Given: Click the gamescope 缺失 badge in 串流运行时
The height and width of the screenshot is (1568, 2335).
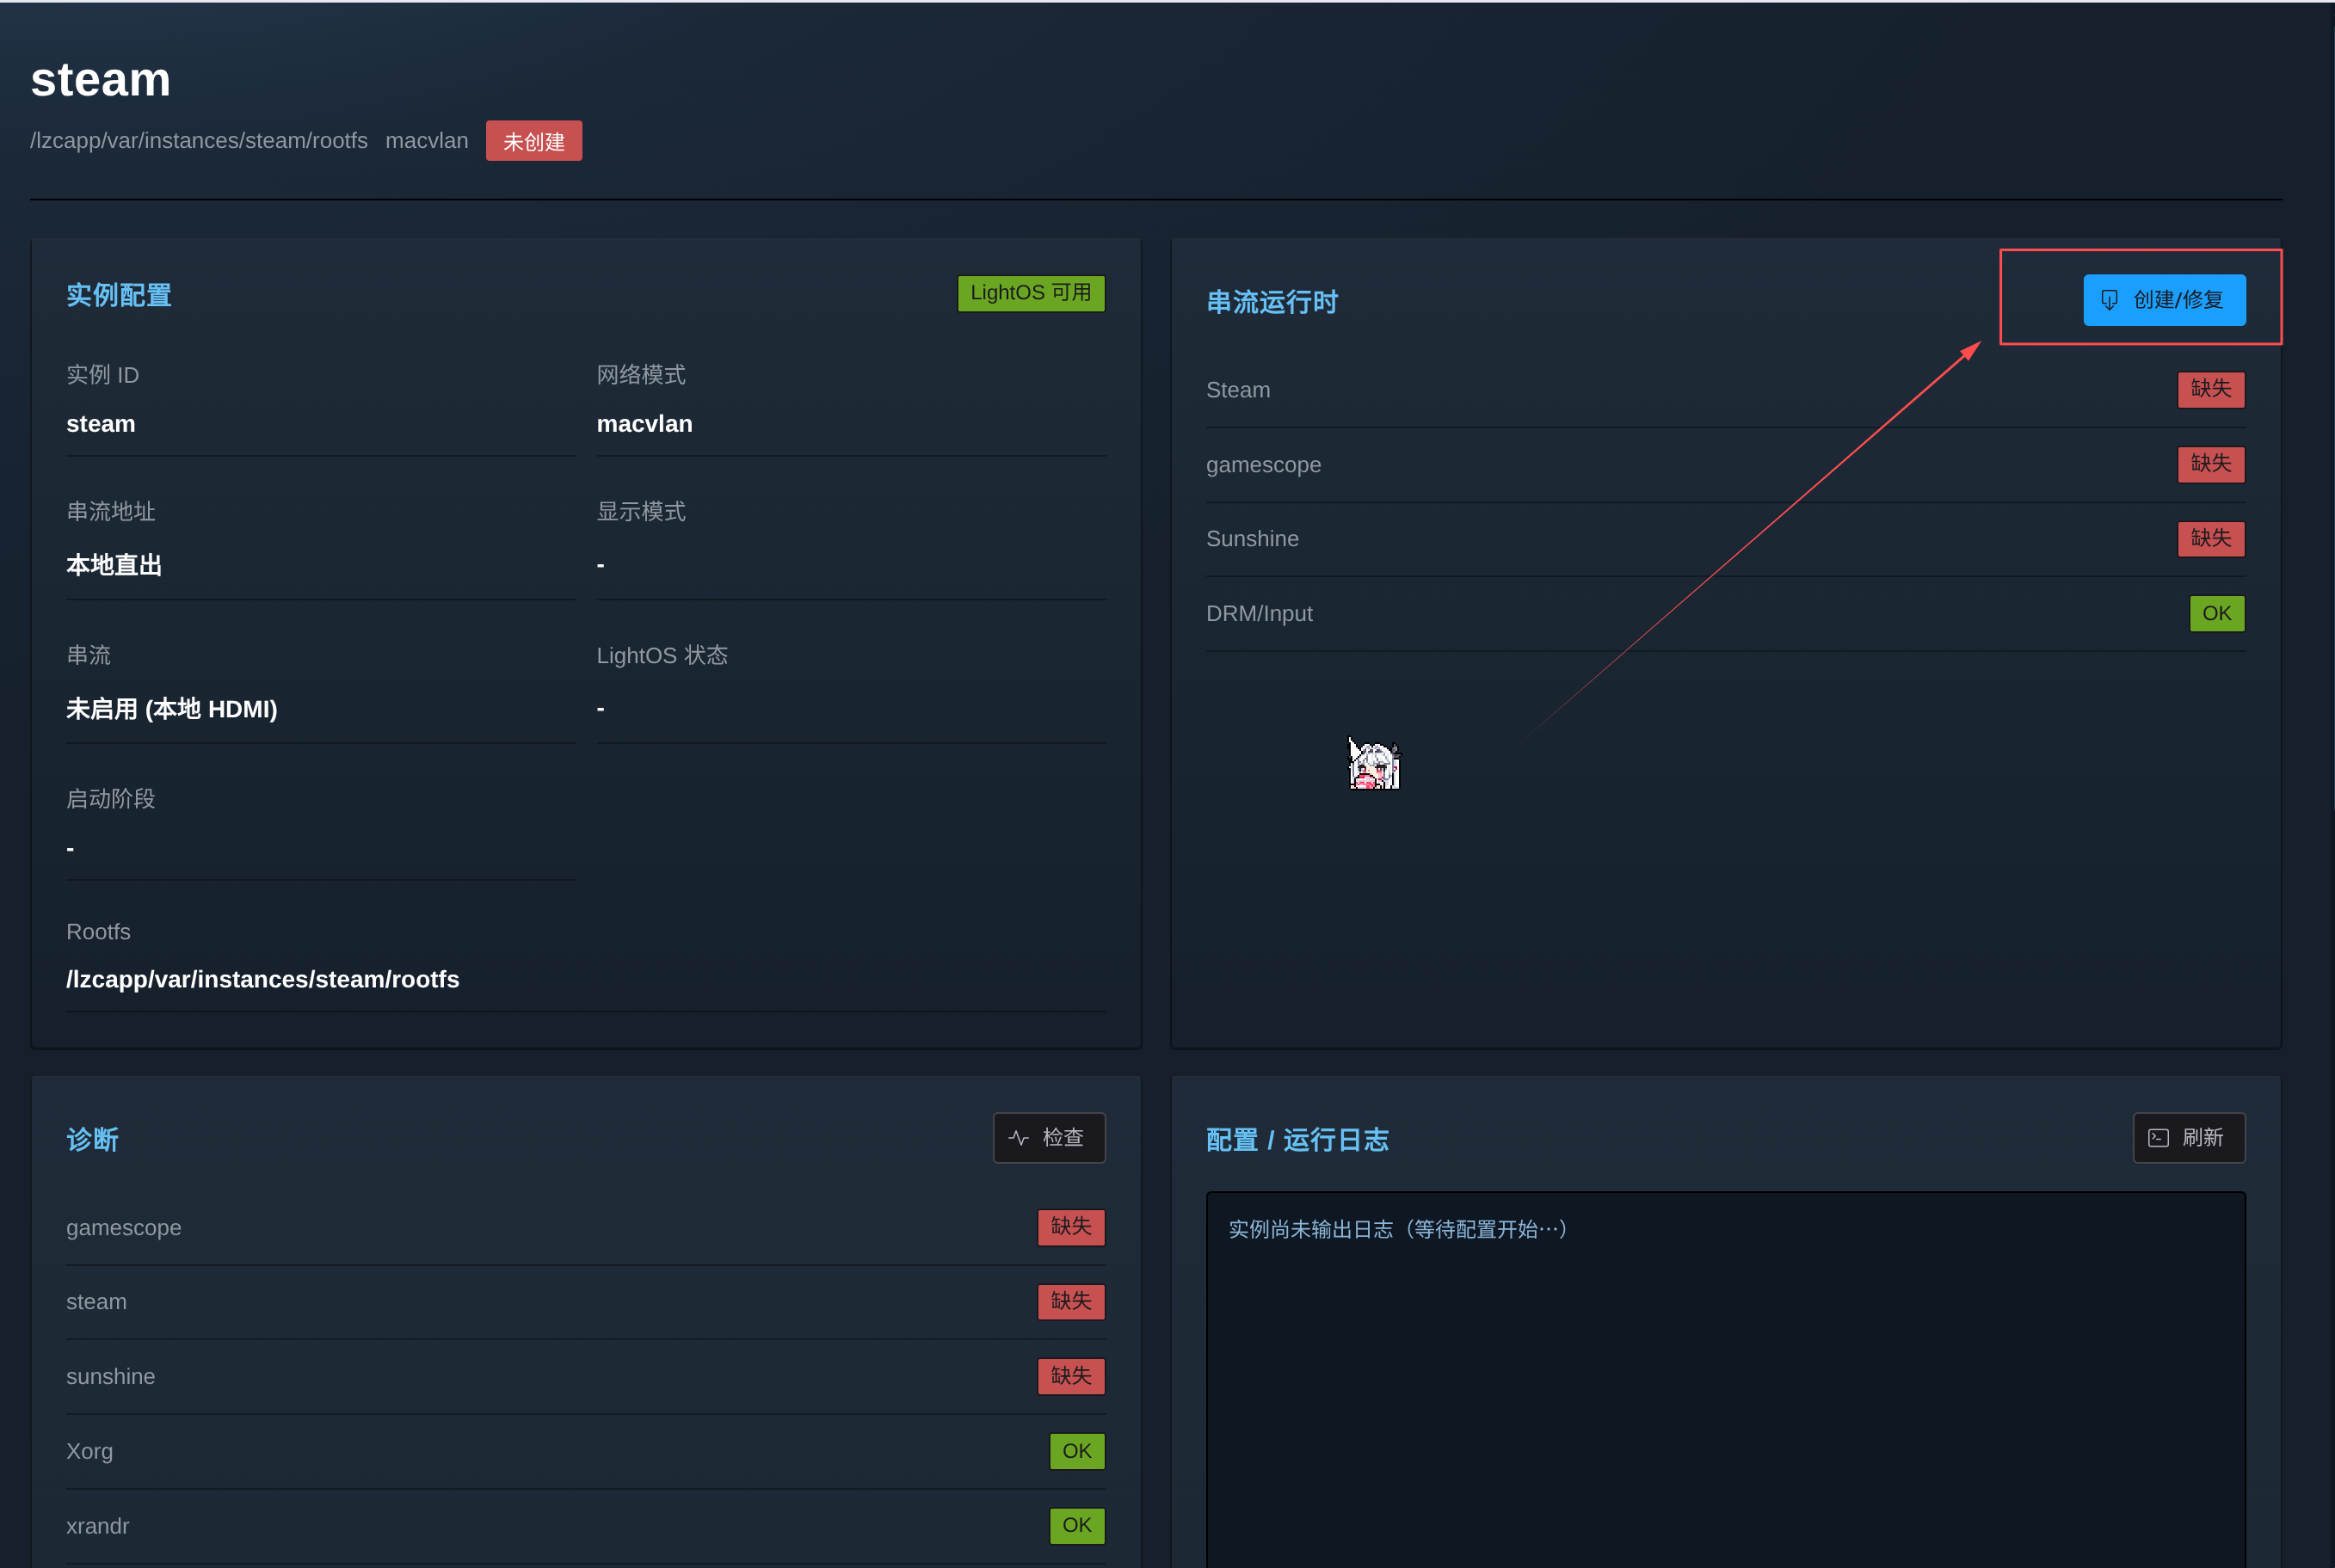Looking at the screenshot, I should pos(2211,464).
